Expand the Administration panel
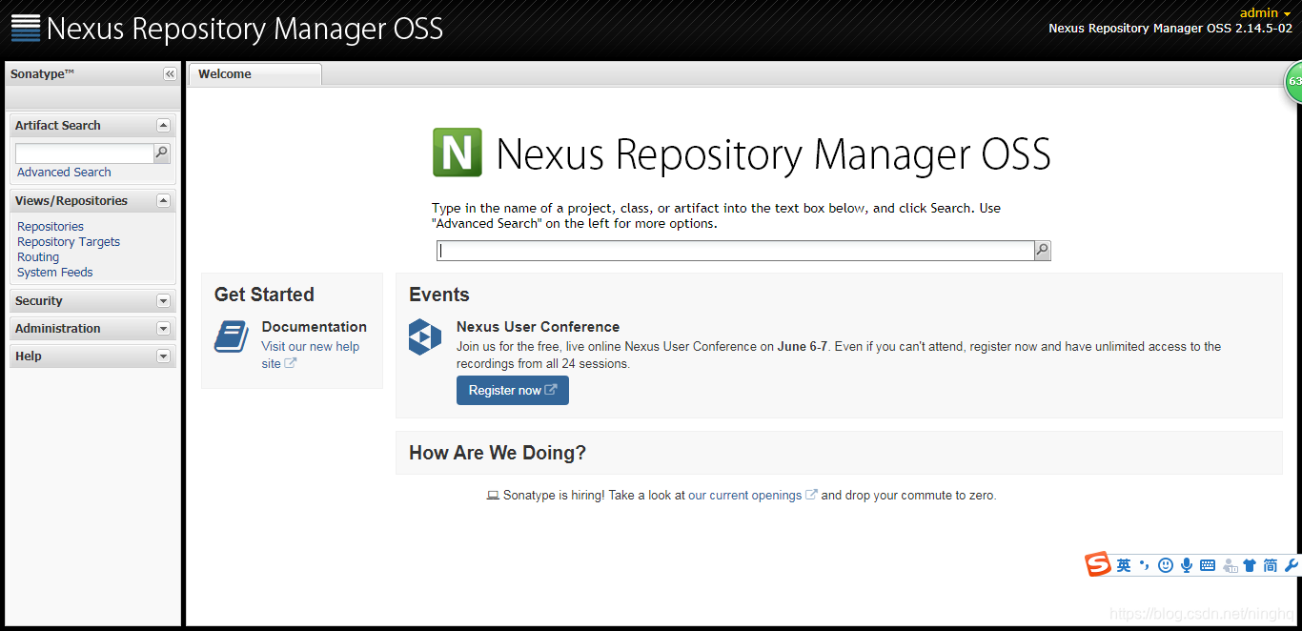 click(x=163, y=329)
